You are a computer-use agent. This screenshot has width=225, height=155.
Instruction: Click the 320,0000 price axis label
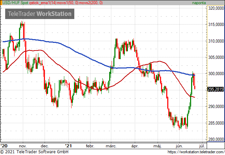pyautogui.click(x=216, y=8)
